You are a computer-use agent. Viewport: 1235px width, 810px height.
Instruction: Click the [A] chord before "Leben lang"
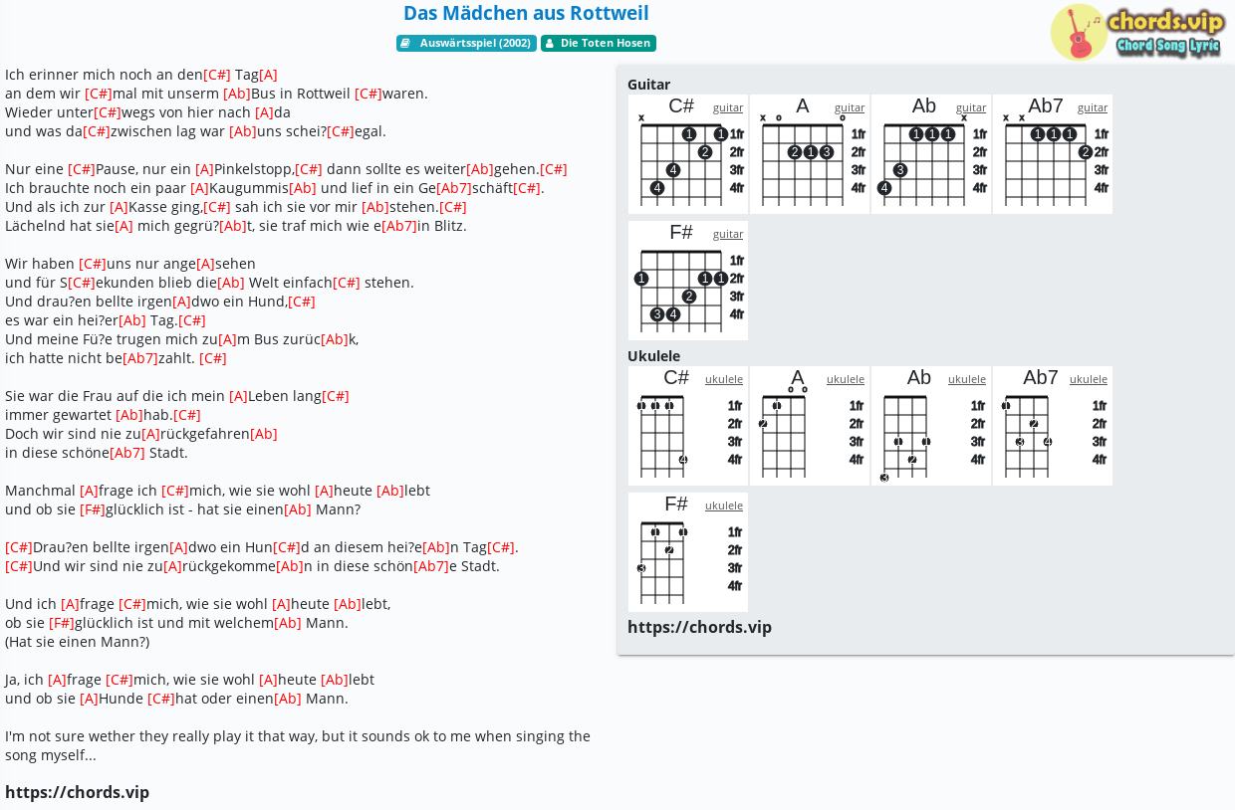(238, 396)
